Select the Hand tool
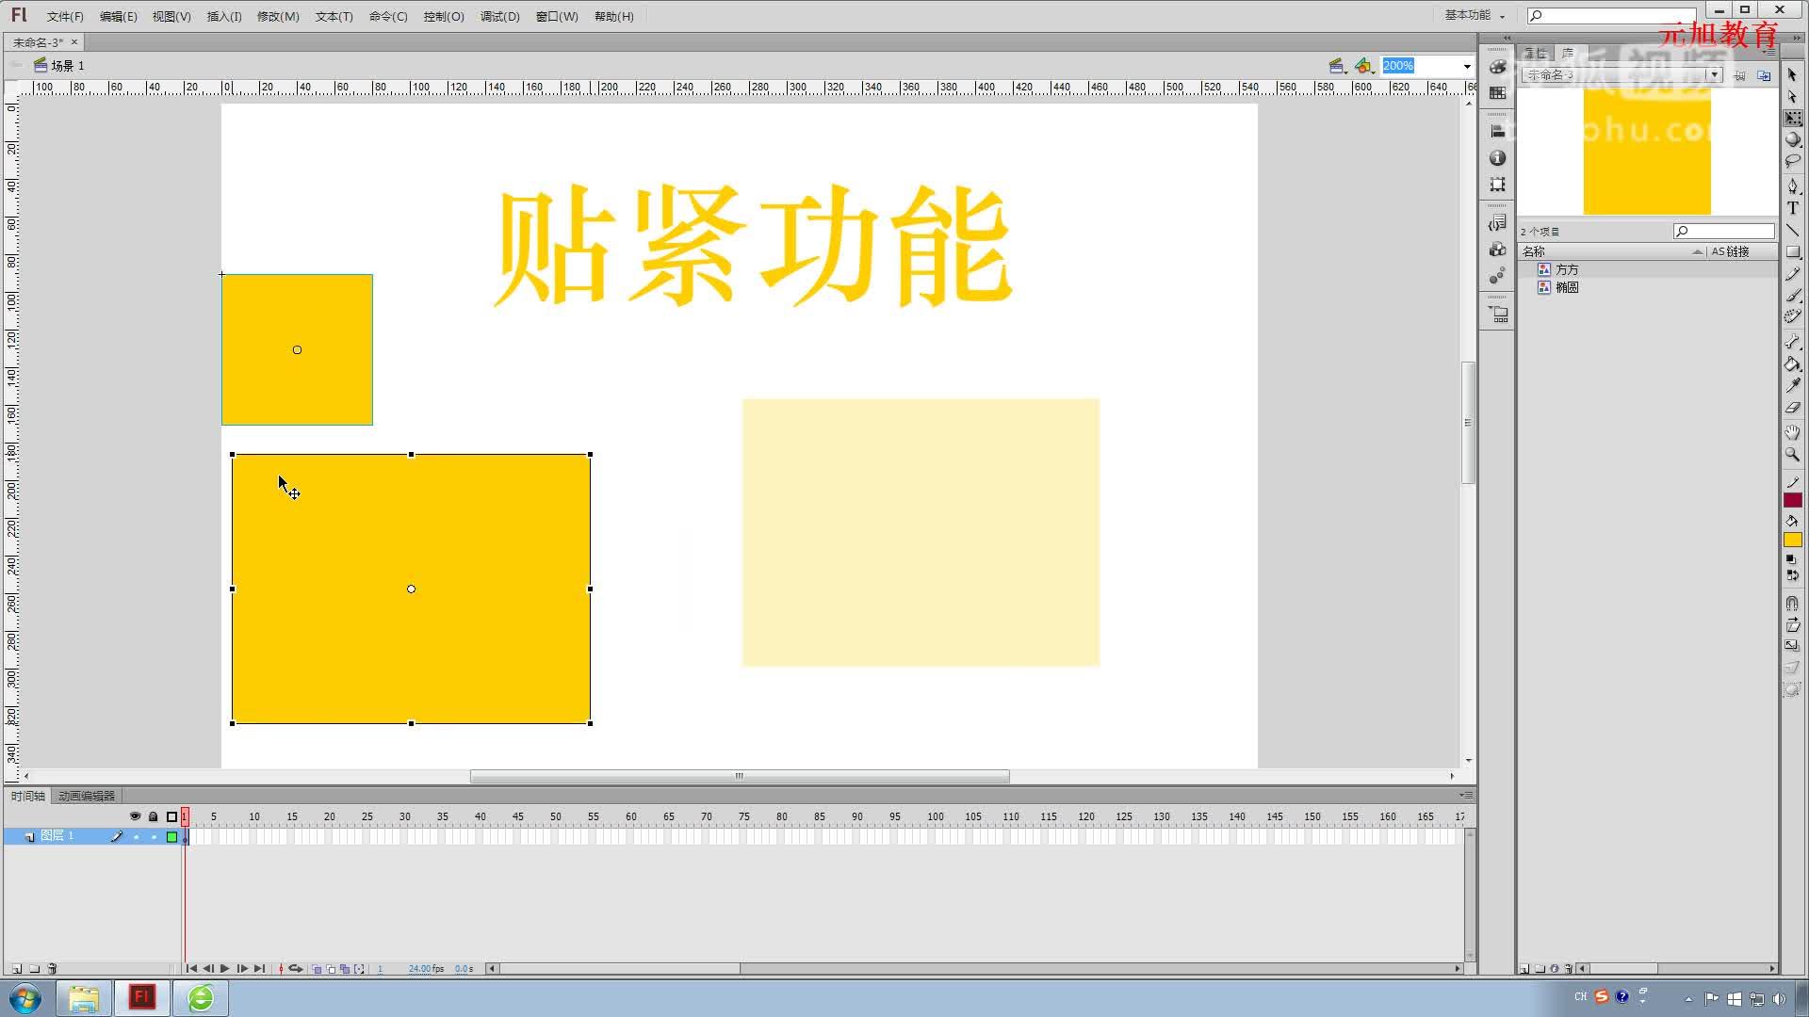Screen dimensions: 1809x1017 point(1792,431)
